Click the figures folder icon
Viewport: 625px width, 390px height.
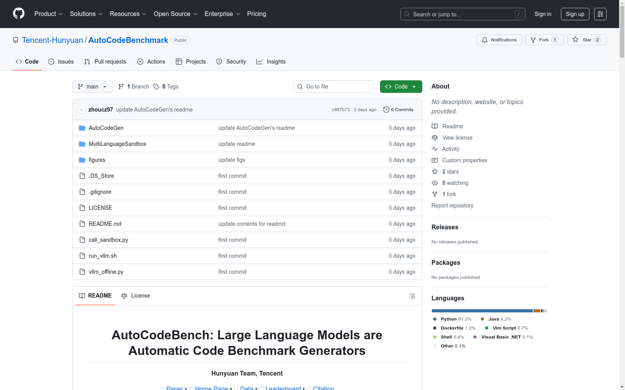point(82,160)
